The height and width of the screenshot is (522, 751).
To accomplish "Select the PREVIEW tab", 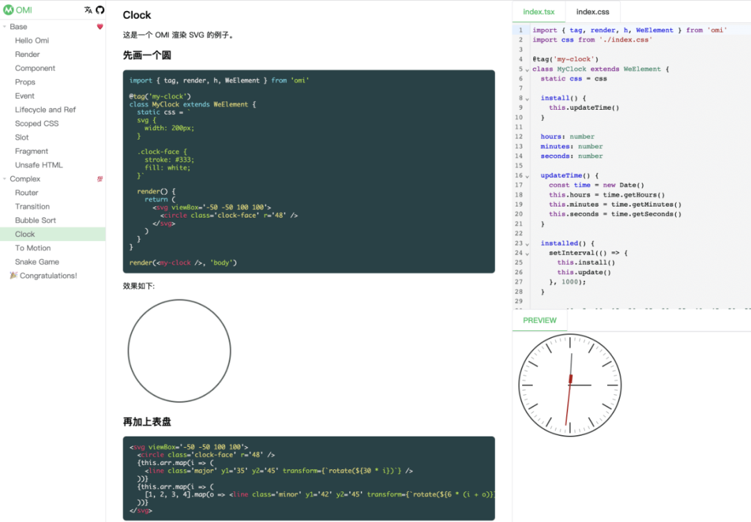I will [x=540, y=320].
